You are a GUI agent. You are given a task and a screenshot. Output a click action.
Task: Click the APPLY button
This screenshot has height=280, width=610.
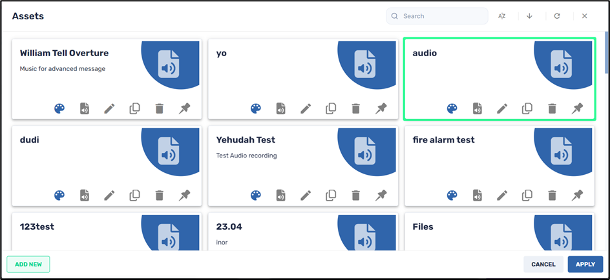pos(585,264)
